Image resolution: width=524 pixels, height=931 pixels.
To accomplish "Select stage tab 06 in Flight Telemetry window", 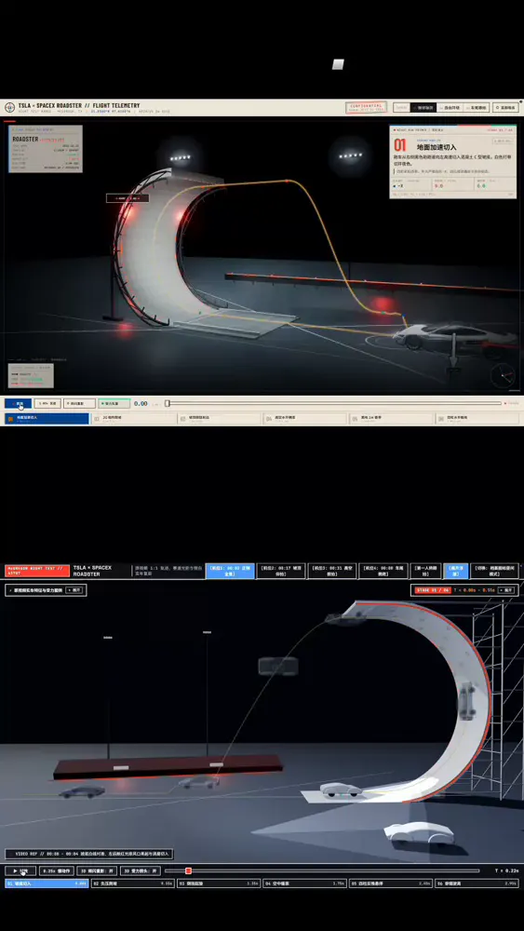I will [477, 419].
